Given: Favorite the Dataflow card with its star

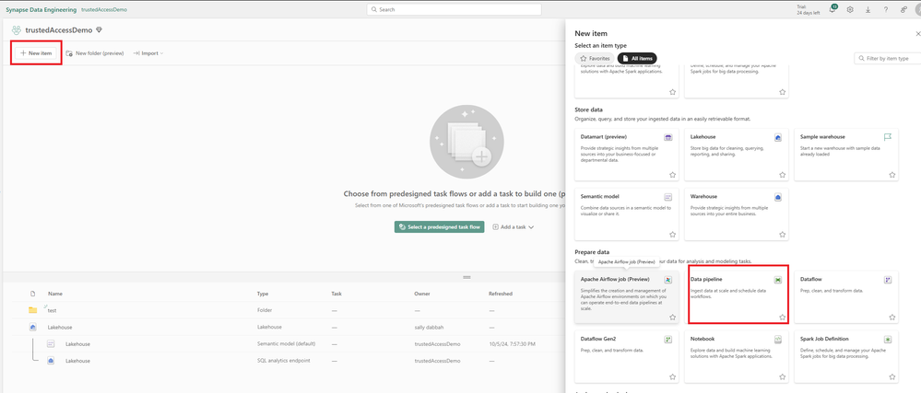Looking at the screenshot, I should pos(892,318).
